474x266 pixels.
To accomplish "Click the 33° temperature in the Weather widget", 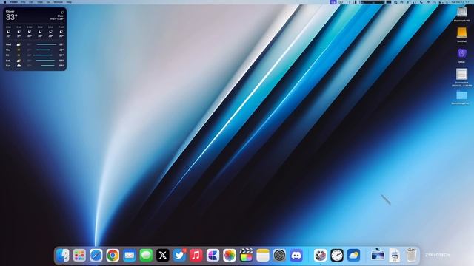I will (12, 17).
